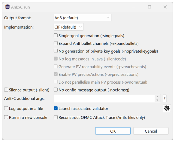
Task: Increment the additional args spinner up arrow
Action: (x=157, y=97)
